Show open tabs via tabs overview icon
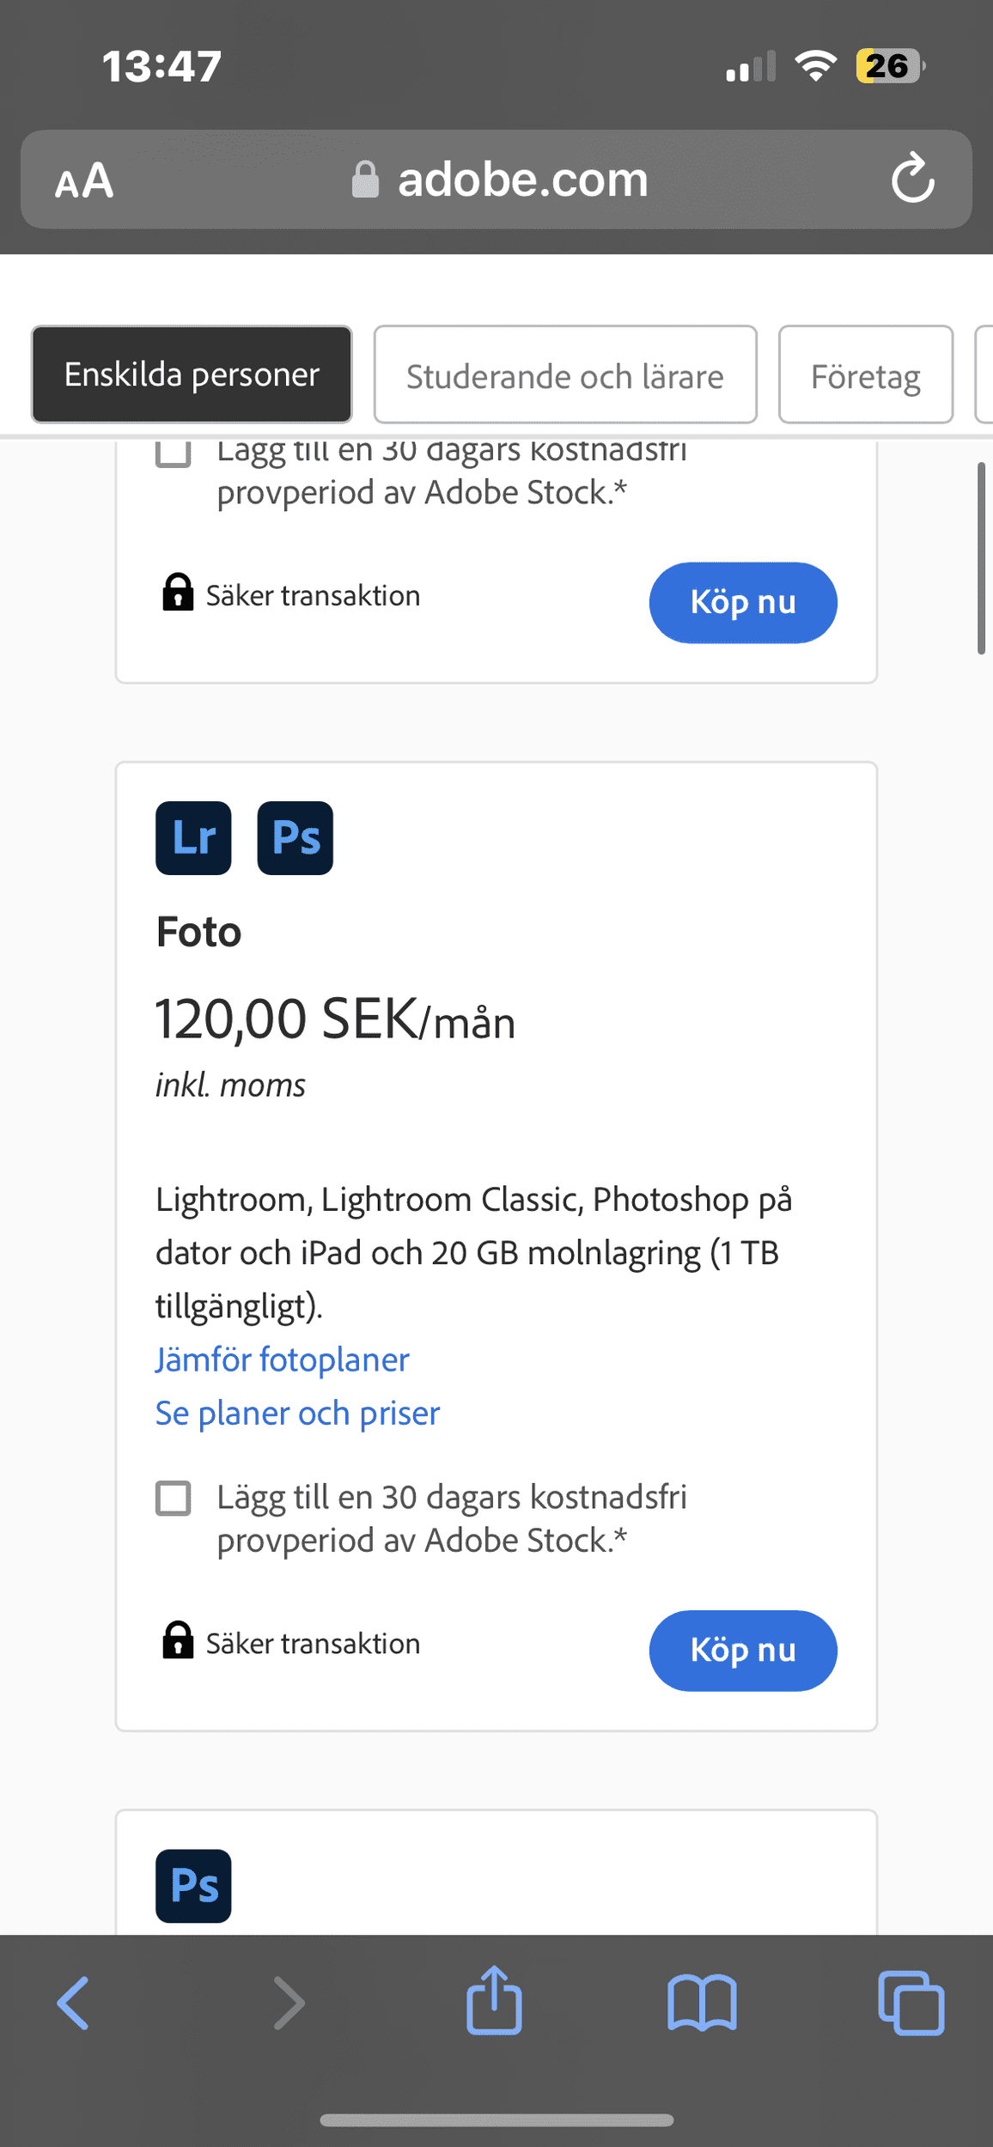 [911, 2003]
